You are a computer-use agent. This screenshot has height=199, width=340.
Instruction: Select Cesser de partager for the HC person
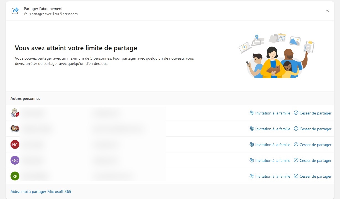tap(316, 144)
